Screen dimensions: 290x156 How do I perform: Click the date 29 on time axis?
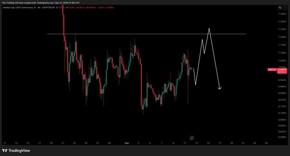click(109, 143)
